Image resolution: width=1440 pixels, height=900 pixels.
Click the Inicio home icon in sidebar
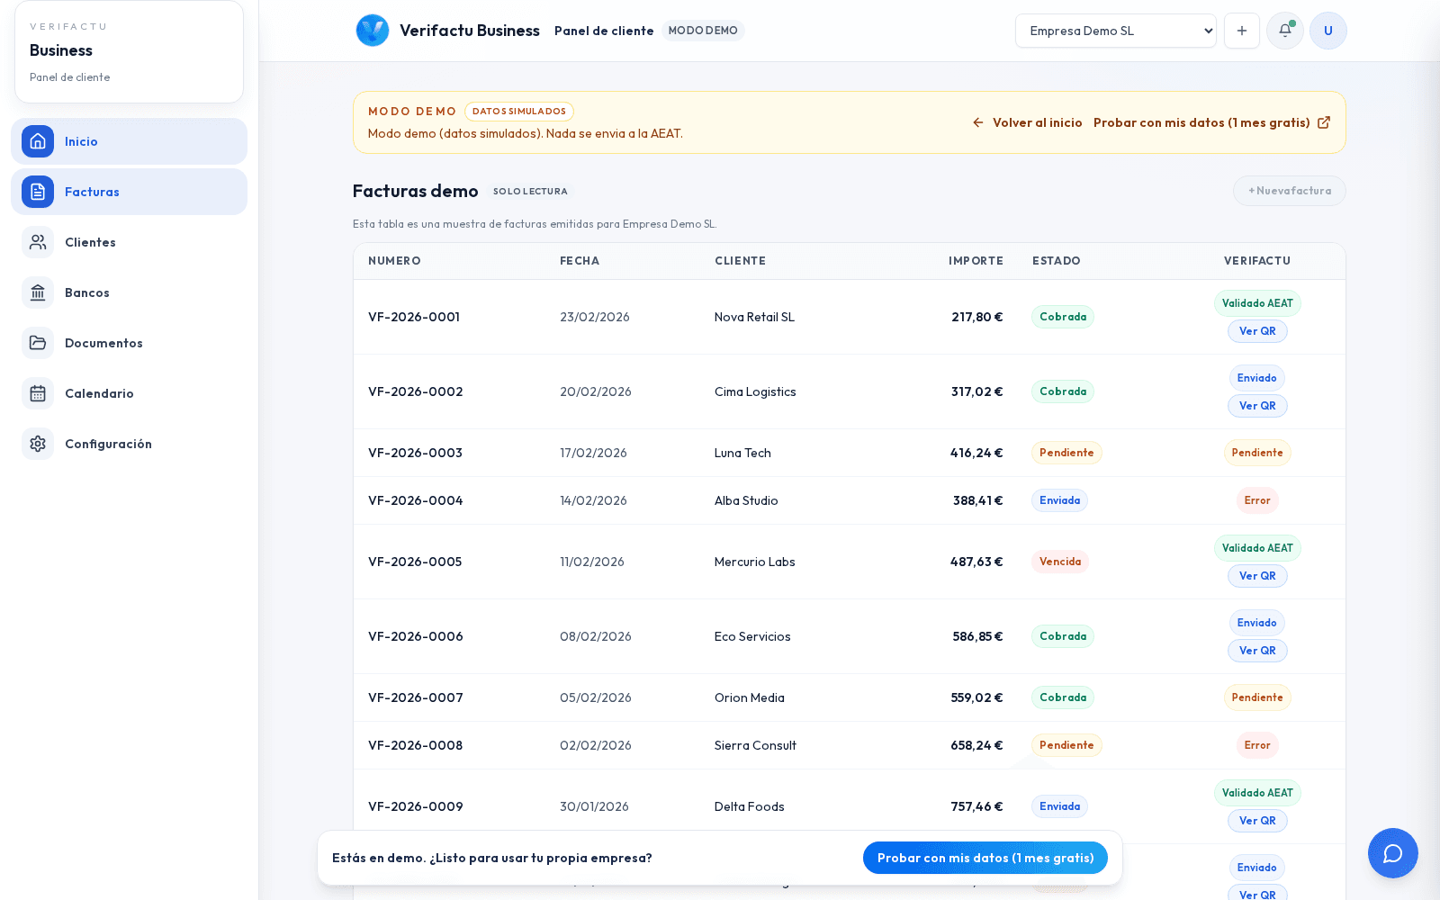[38, 141]
